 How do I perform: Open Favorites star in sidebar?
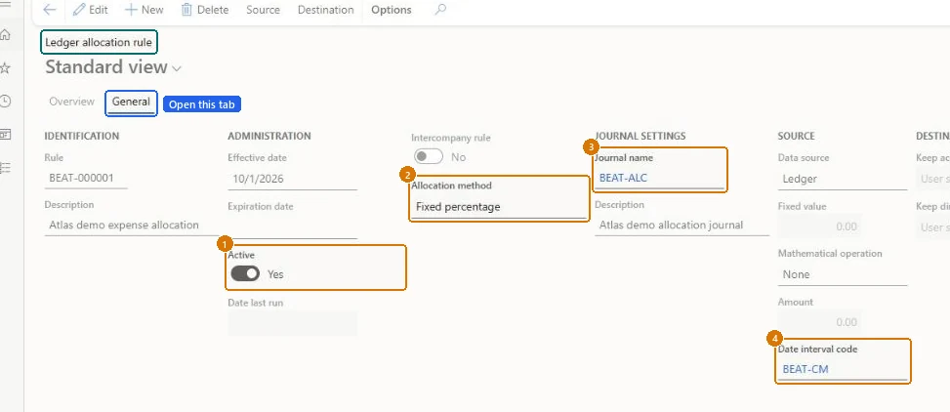coord(6,68)
